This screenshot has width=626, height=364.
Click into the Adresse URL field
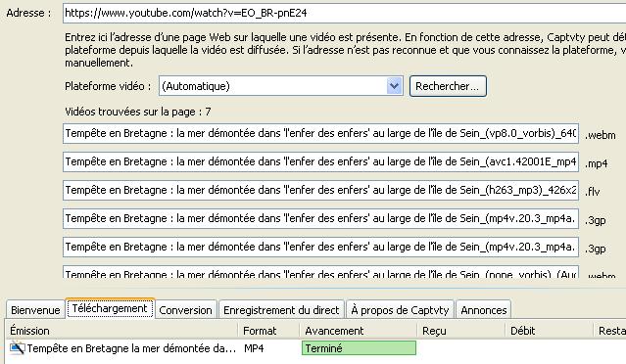pyautogui.click(x=344, y=13)
